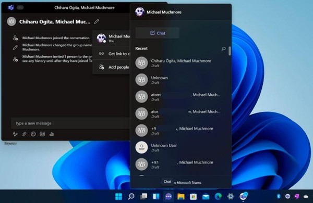Viewport: 313px width, 203px height.
Task: Open File Explorer from the taskbar
Action: click(x=181, y=197)
